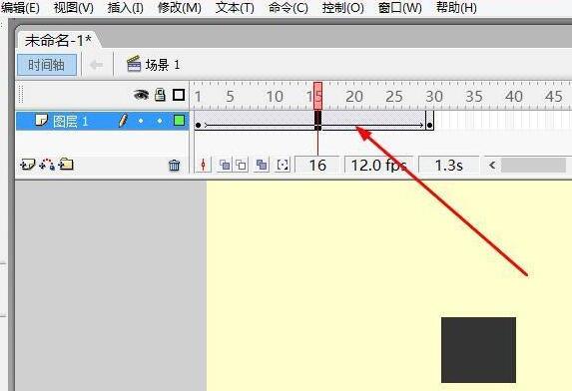Open the 编辑(E) menu
Viewport: 572px width, 391px height.
20,7
